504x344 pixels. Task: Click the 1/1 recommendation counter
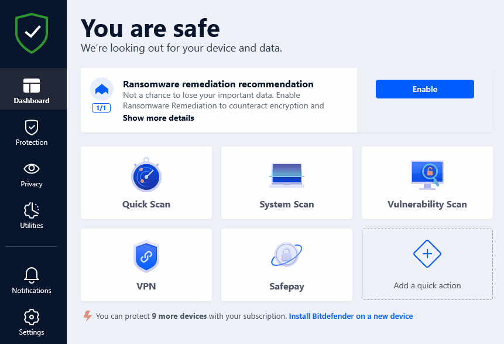[x=101, y=108]
